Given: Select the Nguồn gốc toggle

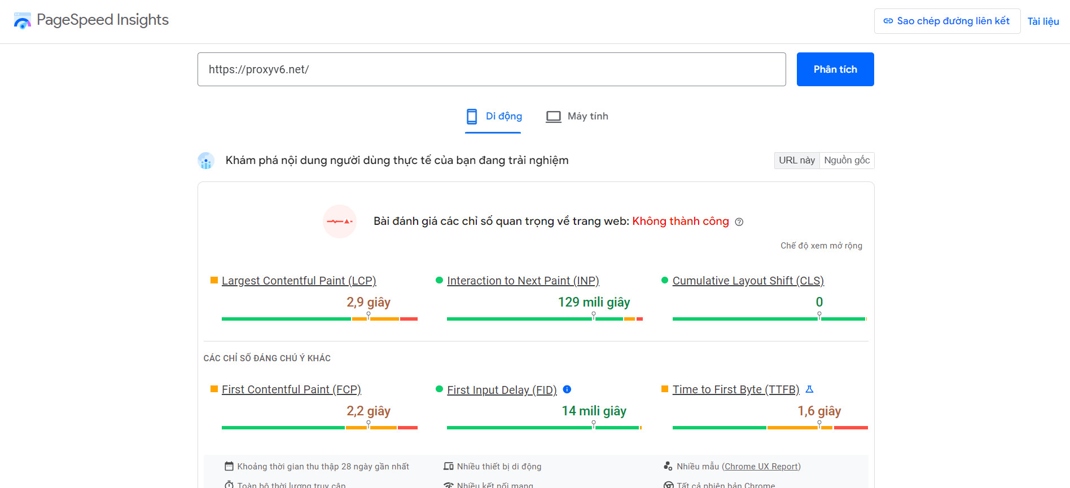Looking at the screenshot, I should 847,161.
